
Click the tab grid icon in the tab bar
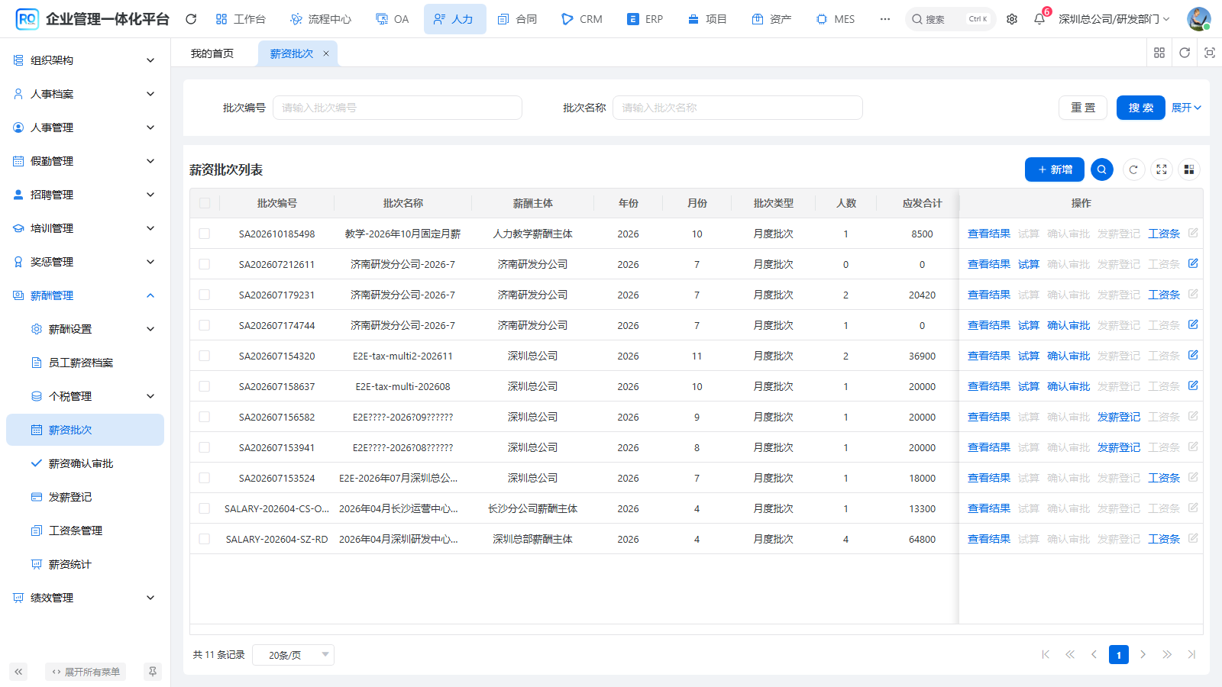(x=1159, y=53)
